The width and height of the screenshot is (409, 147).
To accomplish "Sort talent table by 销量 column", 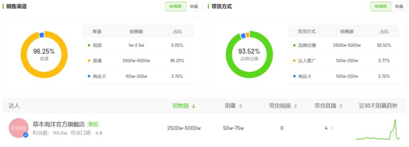I will coord(234,106).
